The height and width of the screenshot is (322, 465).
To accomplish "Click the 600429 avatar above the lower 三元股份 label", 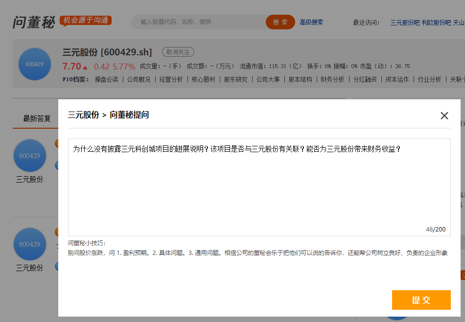I will pyautogui.click(x=30, y=244).
